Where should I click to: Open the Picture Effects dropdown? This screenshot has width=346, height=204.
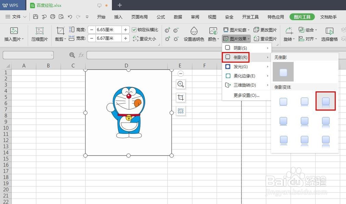click(236, 39)
